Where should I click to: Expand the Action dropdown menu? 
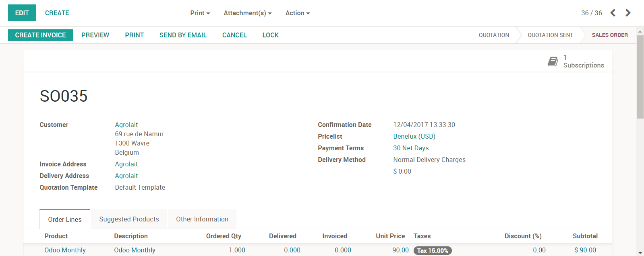coord(297,13)
